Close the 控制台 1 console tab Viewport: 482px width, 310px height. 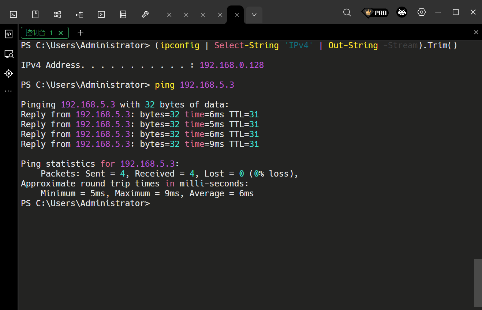(61, 33)
